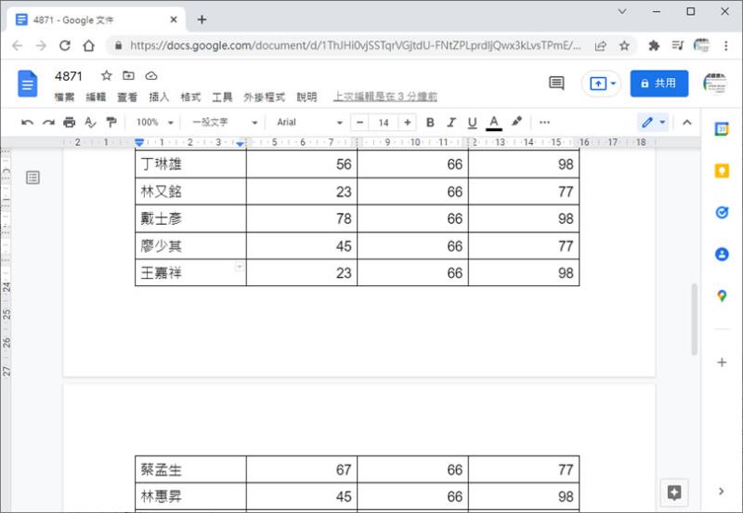Click the Redo icon in toolbar
743x513 pixels.
pos(48,123)
